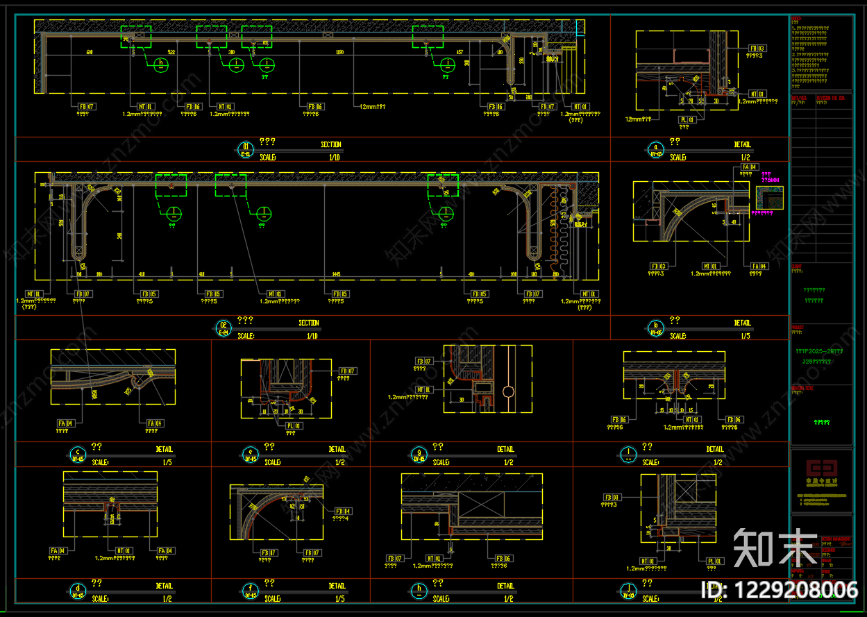
Task: Select the 1/5 scale value of detail c
Action: pyautogui.click(x=167, y=462)
